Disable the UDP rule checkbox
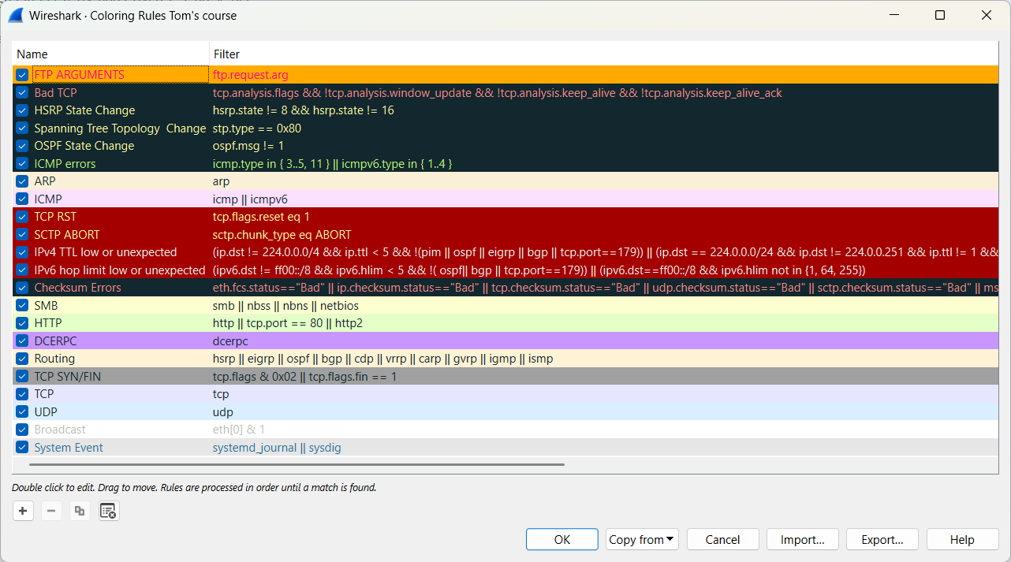 point(22,412)
